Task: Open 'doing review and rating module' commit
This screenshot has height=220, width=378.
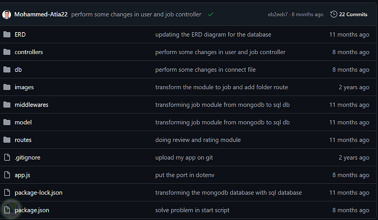Action: pos(198,140)
